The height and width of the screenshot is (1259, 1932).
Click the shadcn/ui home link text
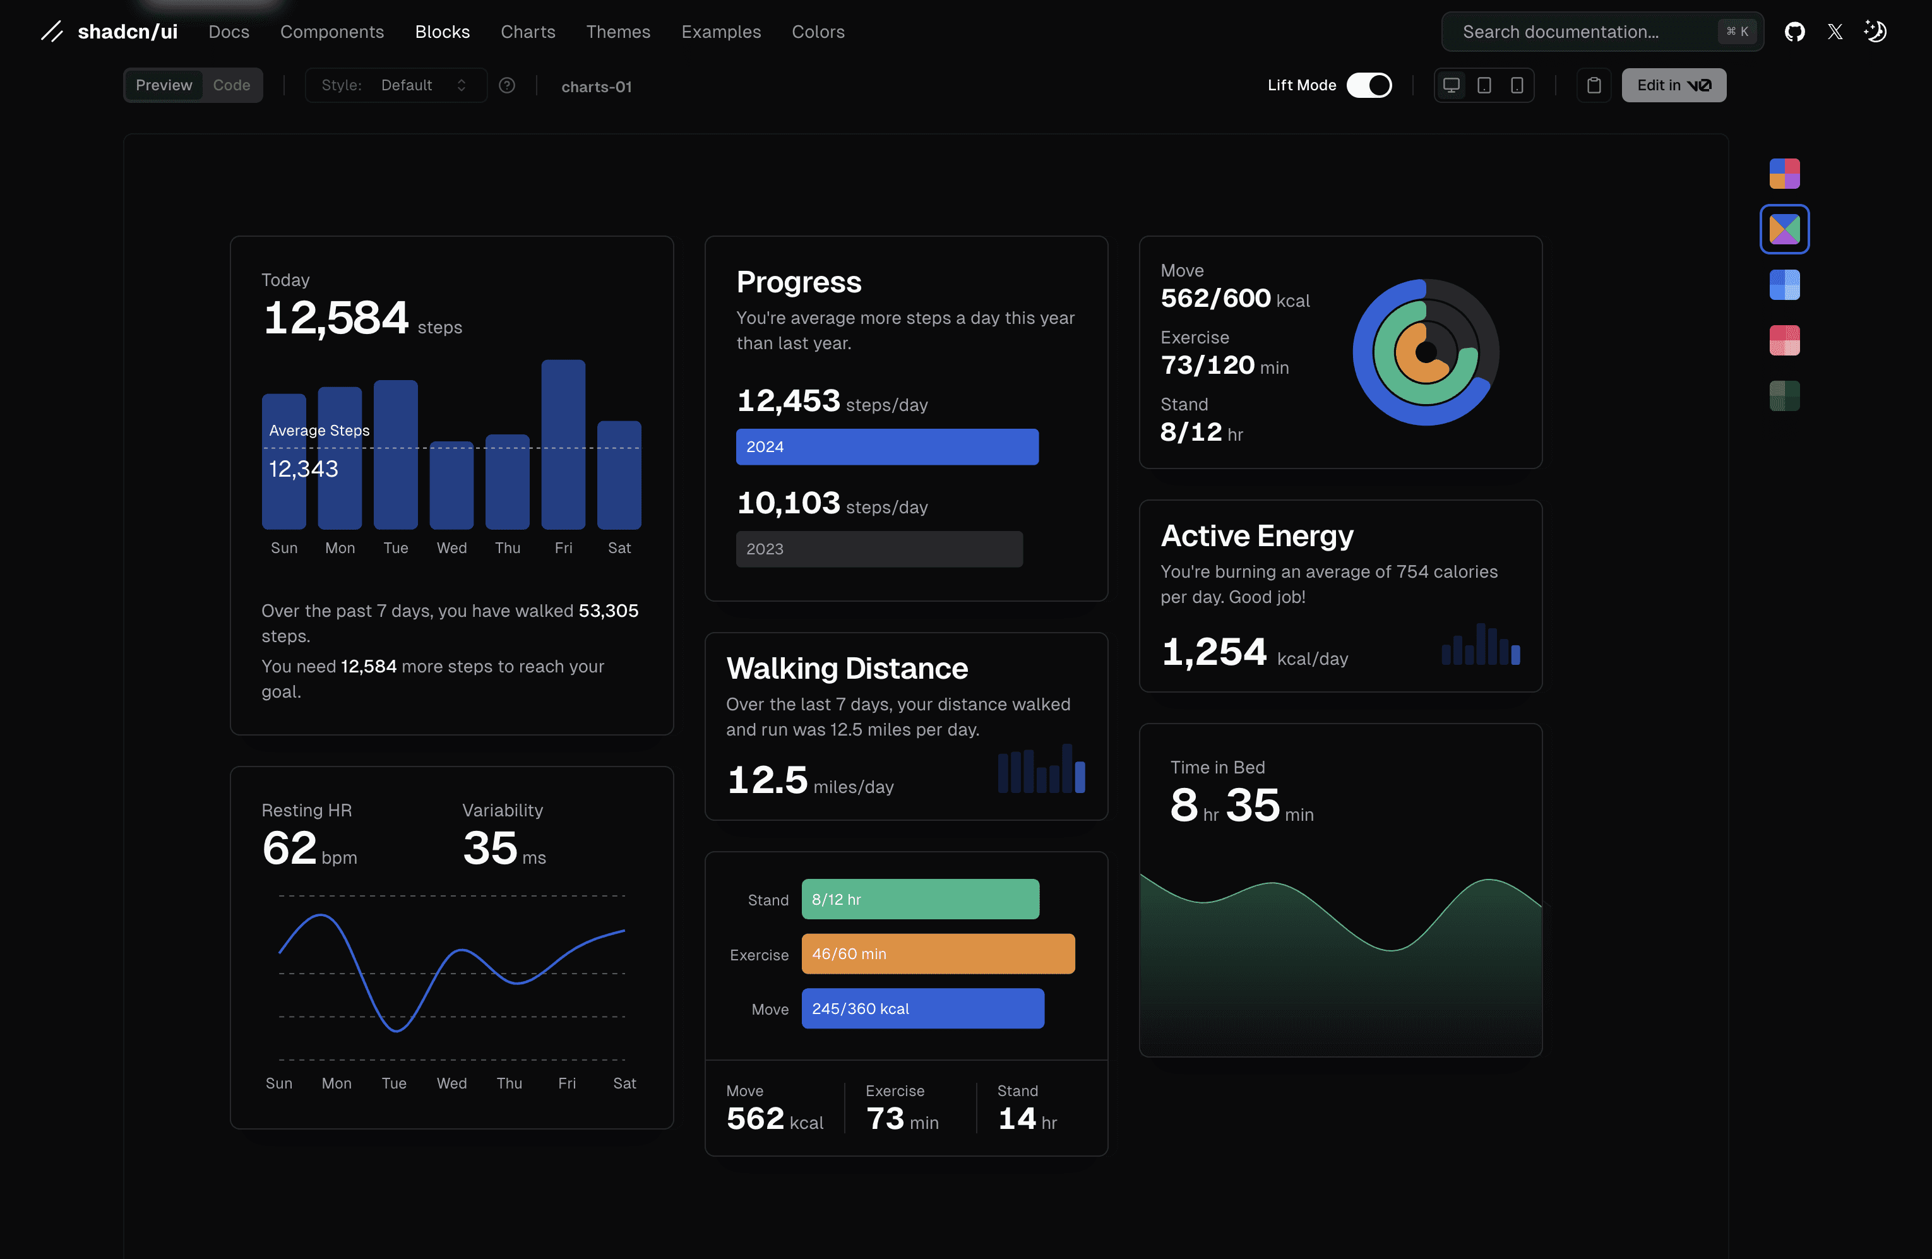tap(128, 32)
